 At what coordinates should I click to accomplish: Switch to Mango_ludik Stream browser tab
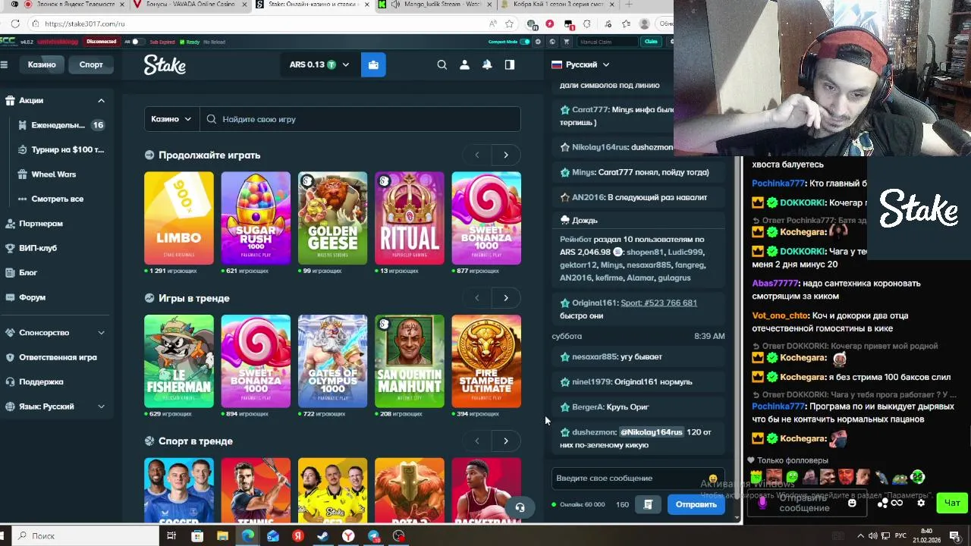(x=440, y=5)
